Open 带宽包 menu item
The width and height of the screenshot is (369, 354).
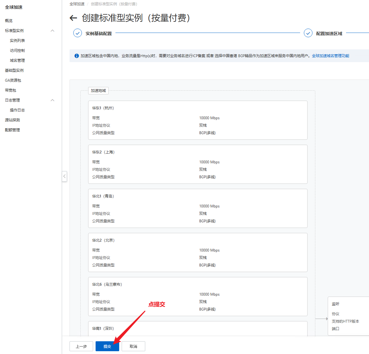point(11,90)
